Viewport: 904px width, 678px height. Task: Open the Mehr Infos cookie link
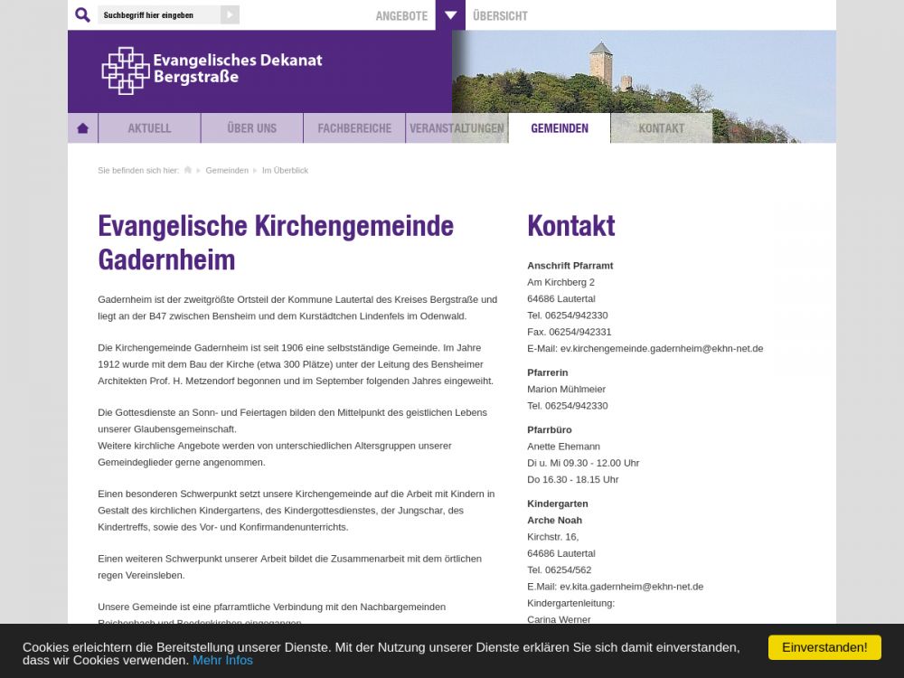tap(222, 660)
